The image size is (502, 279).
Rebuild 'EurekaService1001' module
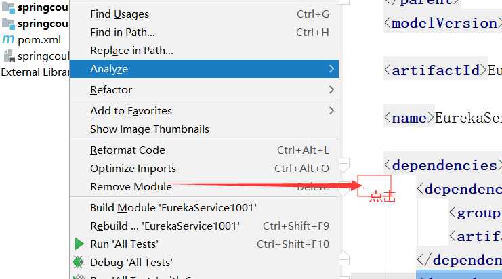pos(165,226)
